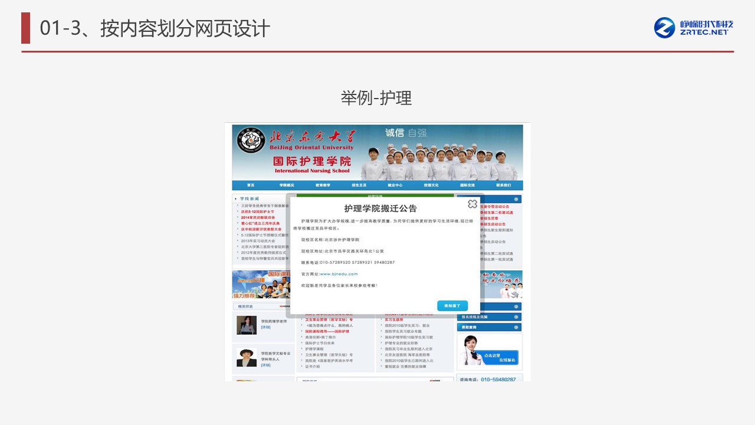This screenshot has width=755, height=425.
Task: Click the 现校区地址 line in the popup
Action: pos(343,251)
